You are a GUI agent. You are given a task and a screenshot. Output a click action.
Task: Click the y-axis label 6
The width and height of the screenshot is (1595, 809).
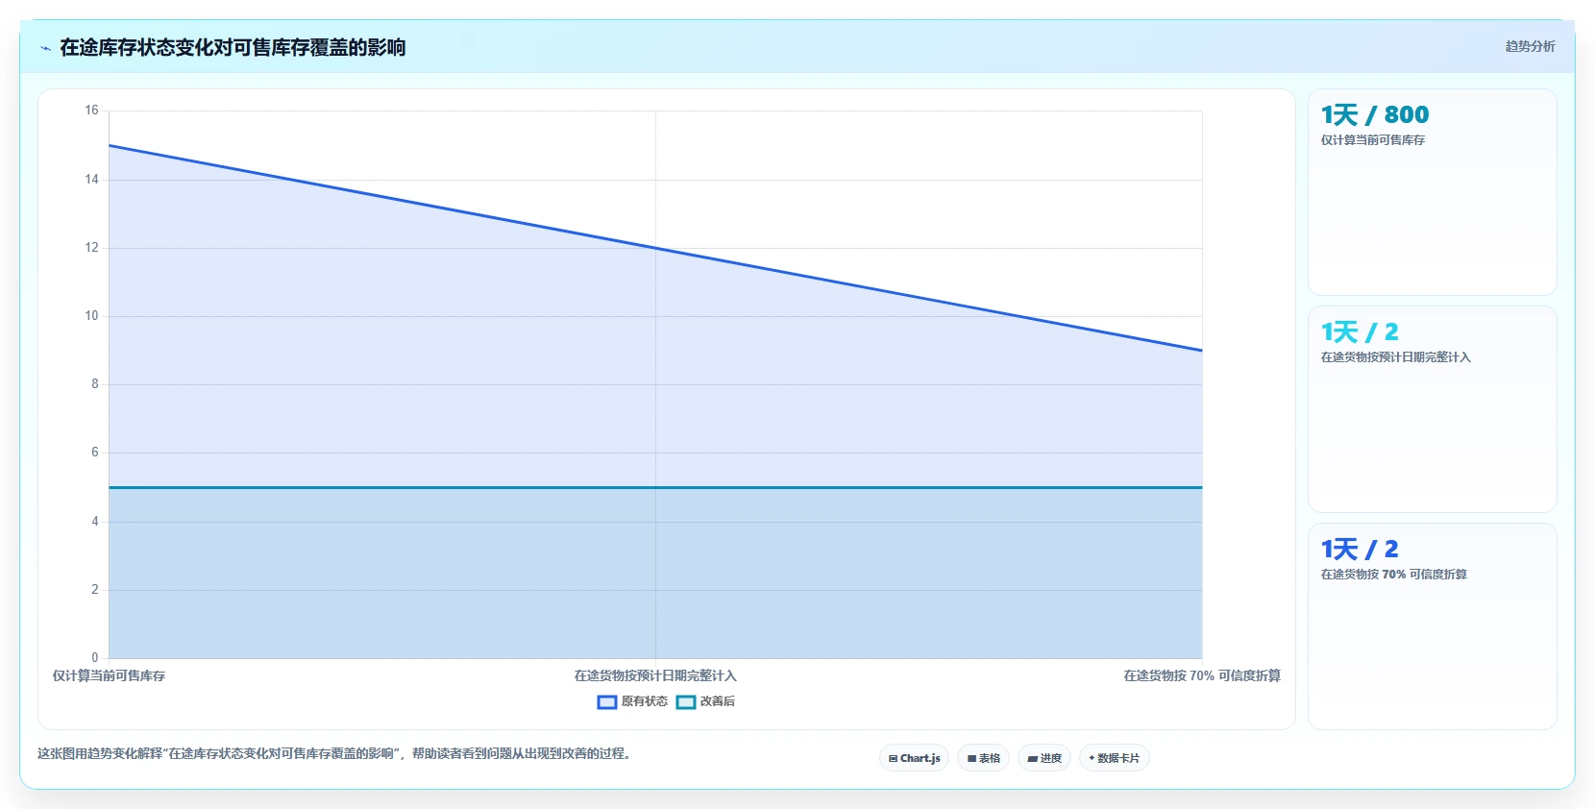click(95, 453)
